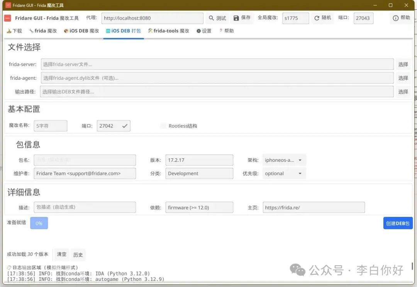Click the 成功加载 30 个版本 status text

(x=27, y=254)
